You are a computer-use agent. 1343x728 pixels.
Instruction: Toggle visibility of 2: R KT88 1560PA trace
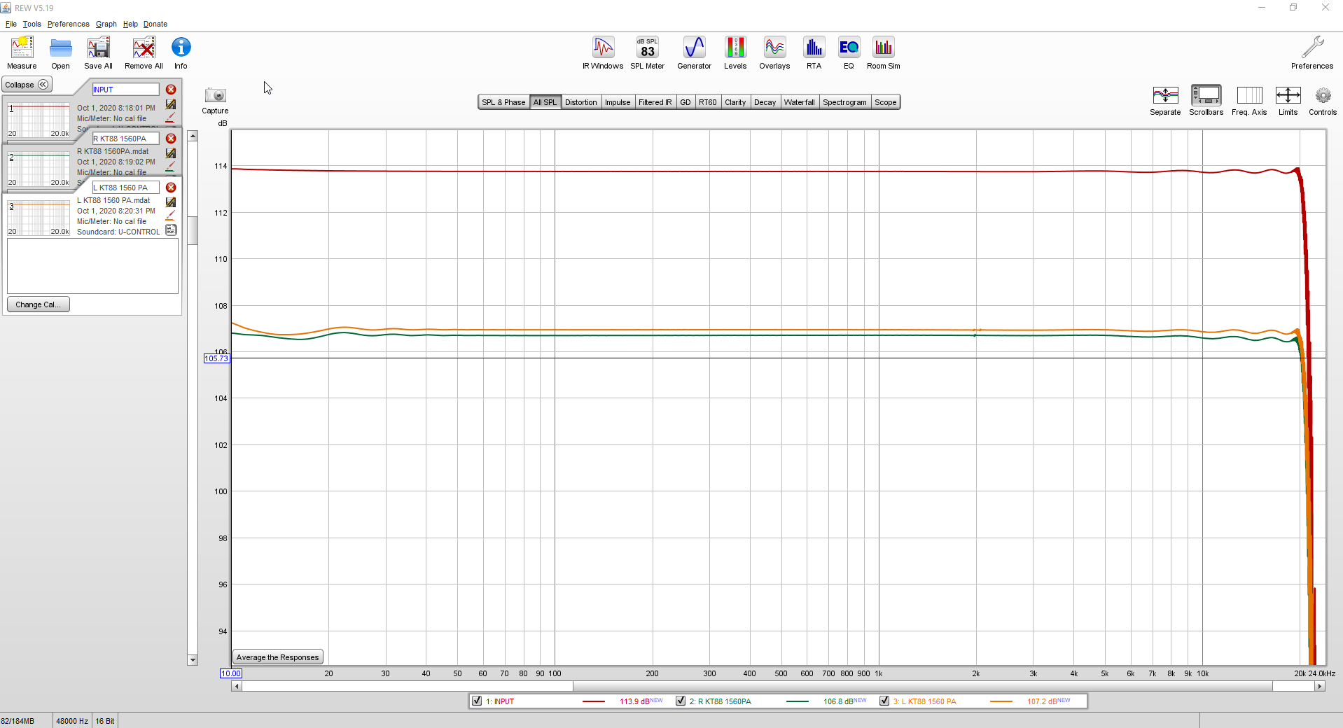click(681, 701)
